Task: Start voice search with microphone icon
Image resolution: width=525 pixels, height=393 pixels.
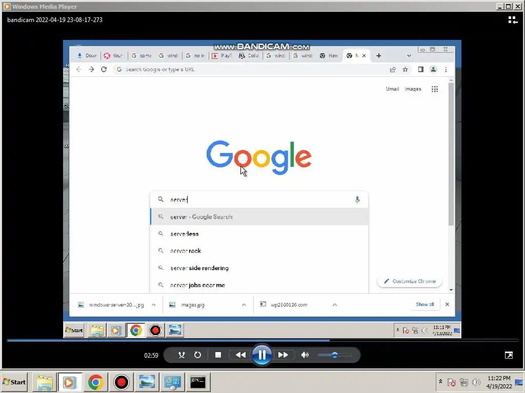Action: coord(357,200)
